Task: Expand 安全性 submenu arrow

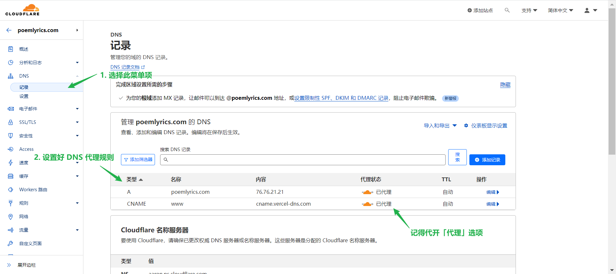Action: click(x=77, y=136)
